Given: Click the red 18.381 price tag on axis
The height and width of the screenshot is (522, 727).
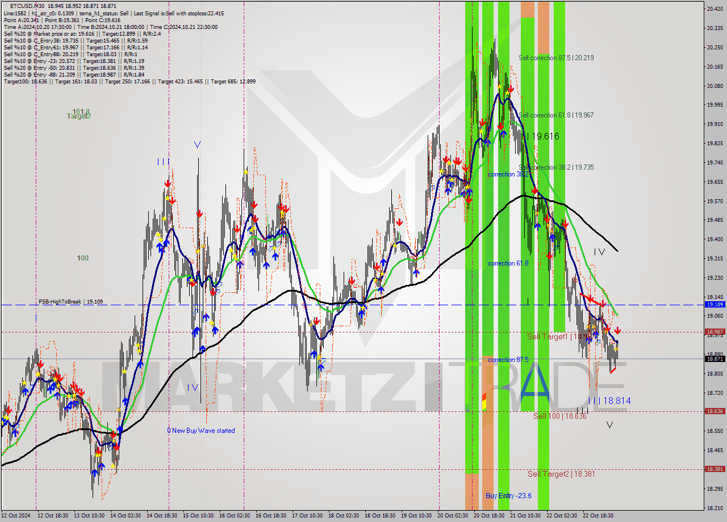Looking at the screenshot, I should tap(715, 469).
